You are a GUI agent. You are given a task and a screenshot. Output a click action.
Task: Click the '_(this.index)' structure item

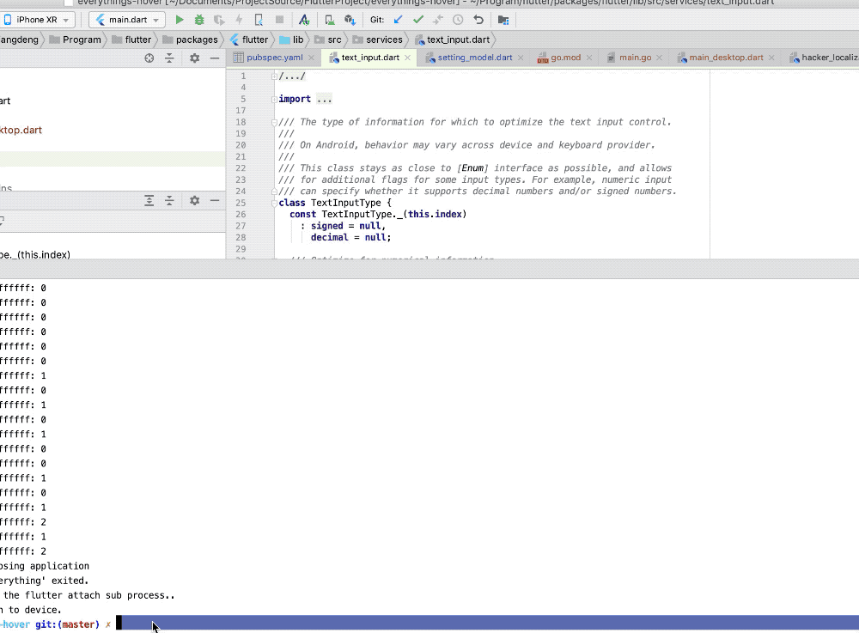[x=36, y=254]
